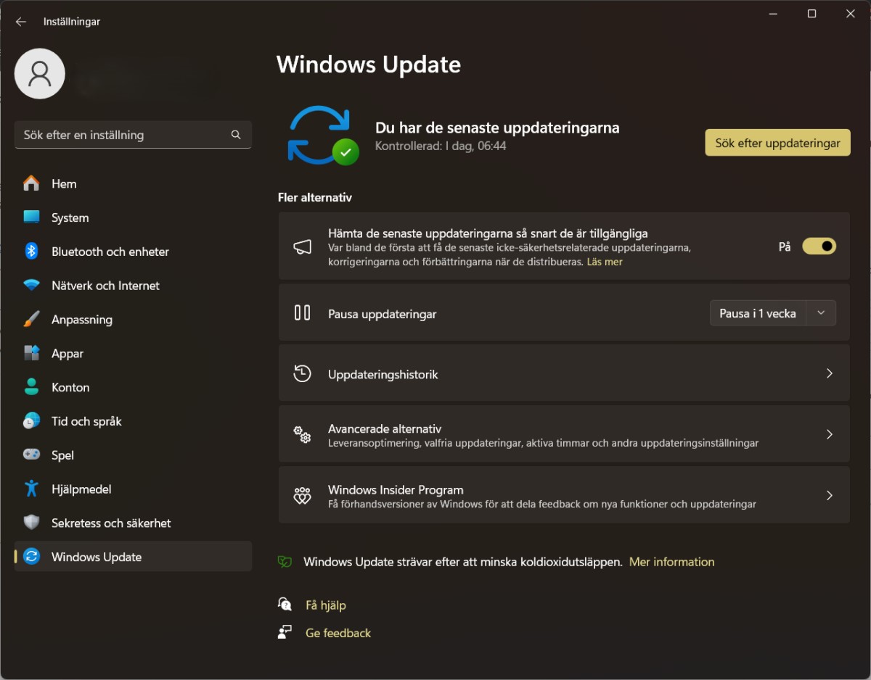
Task: Click the Appar icon in sidebar
Action: (x=31, y=354)
